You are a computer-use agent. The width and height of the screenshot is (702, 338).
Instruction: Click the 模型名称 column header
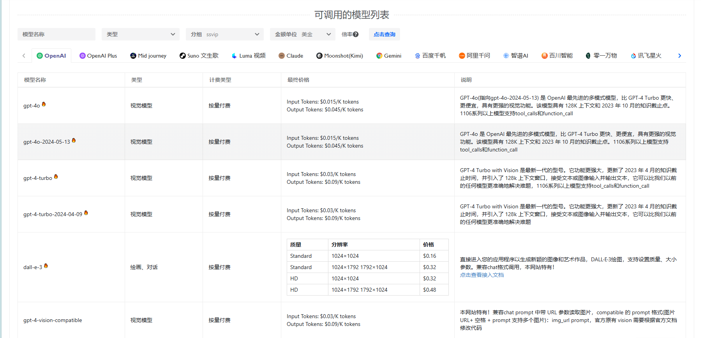tap(35, 80)
